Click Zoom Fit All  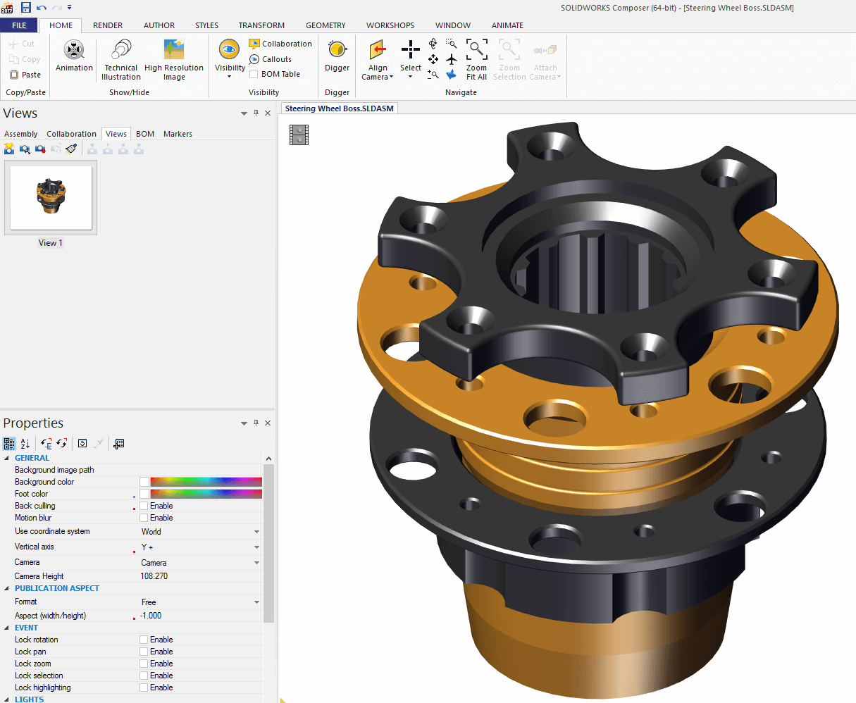point(476,60)
